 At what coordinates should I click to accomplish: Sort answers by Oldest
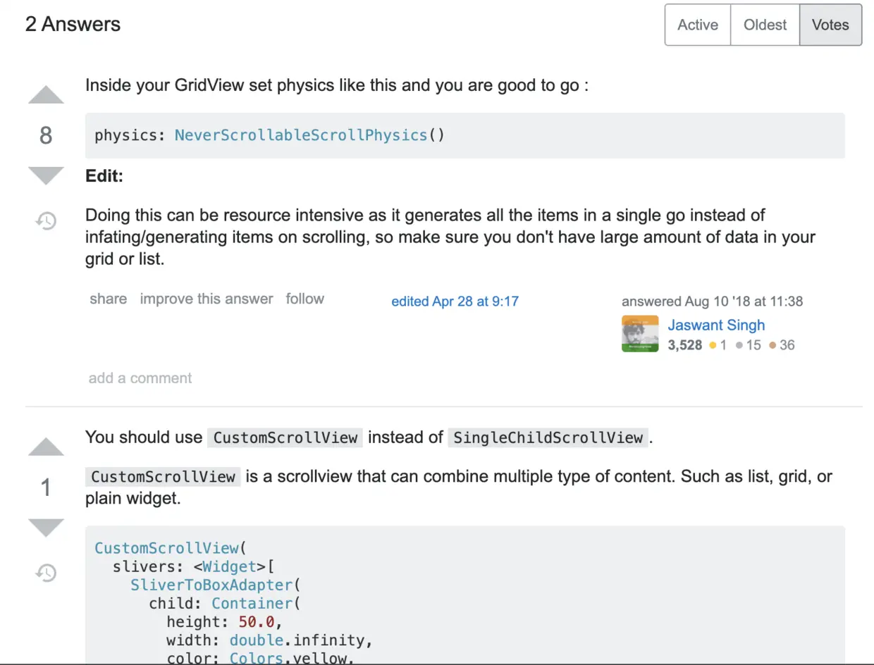[x=765, y=25]
